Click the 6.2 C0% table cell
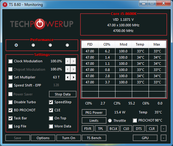This screenshot has height=146, width=173. click(107, 51)
